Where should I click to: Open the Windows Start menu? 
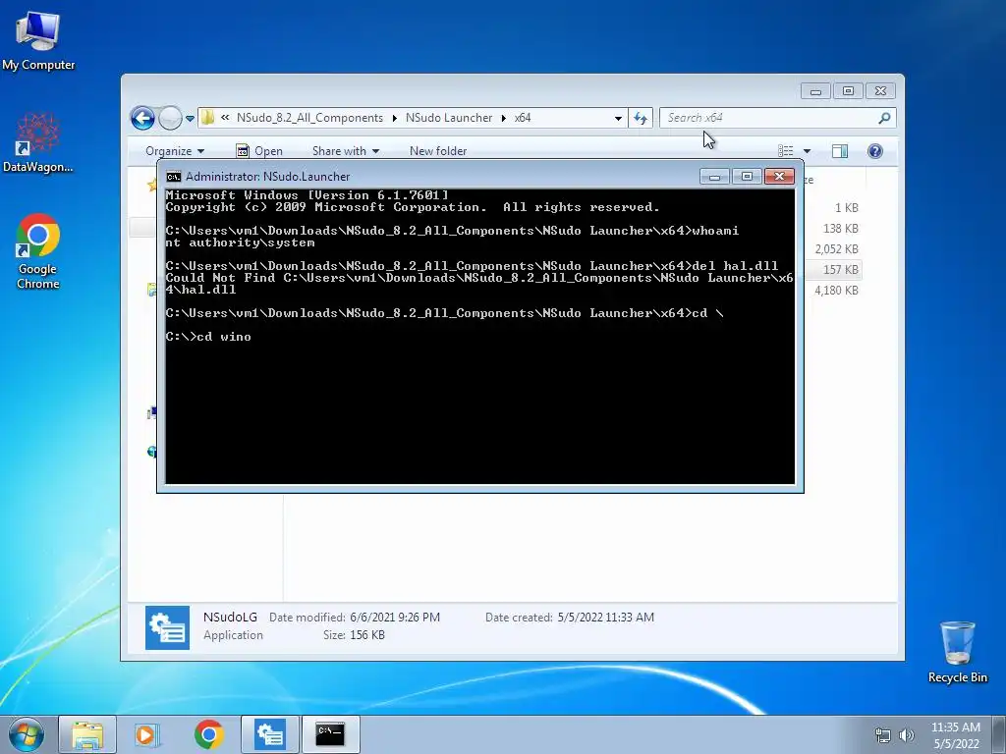[x=27, y=734]
